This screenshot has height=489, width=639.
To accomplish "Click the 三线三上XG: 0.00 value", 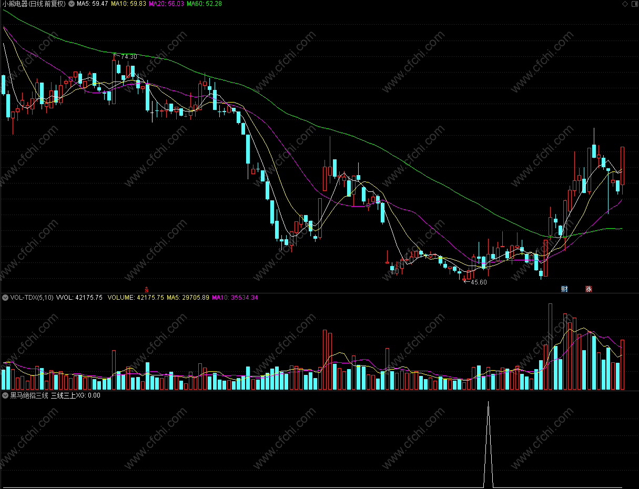I will [x=76, y=395].
